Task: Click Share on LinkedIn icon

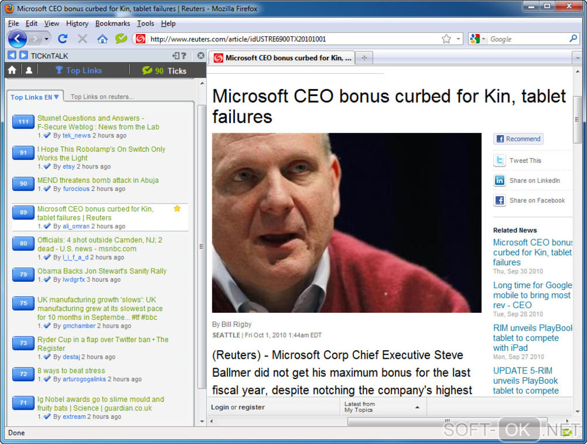Action: (500, 180)
